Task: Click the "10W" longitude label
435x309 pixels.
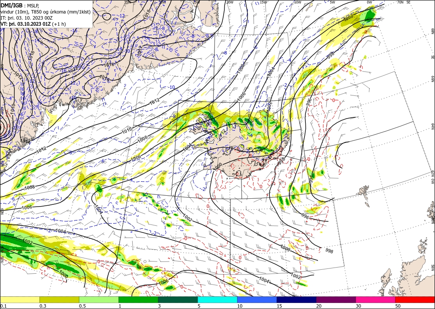Action: click(298, 2)
